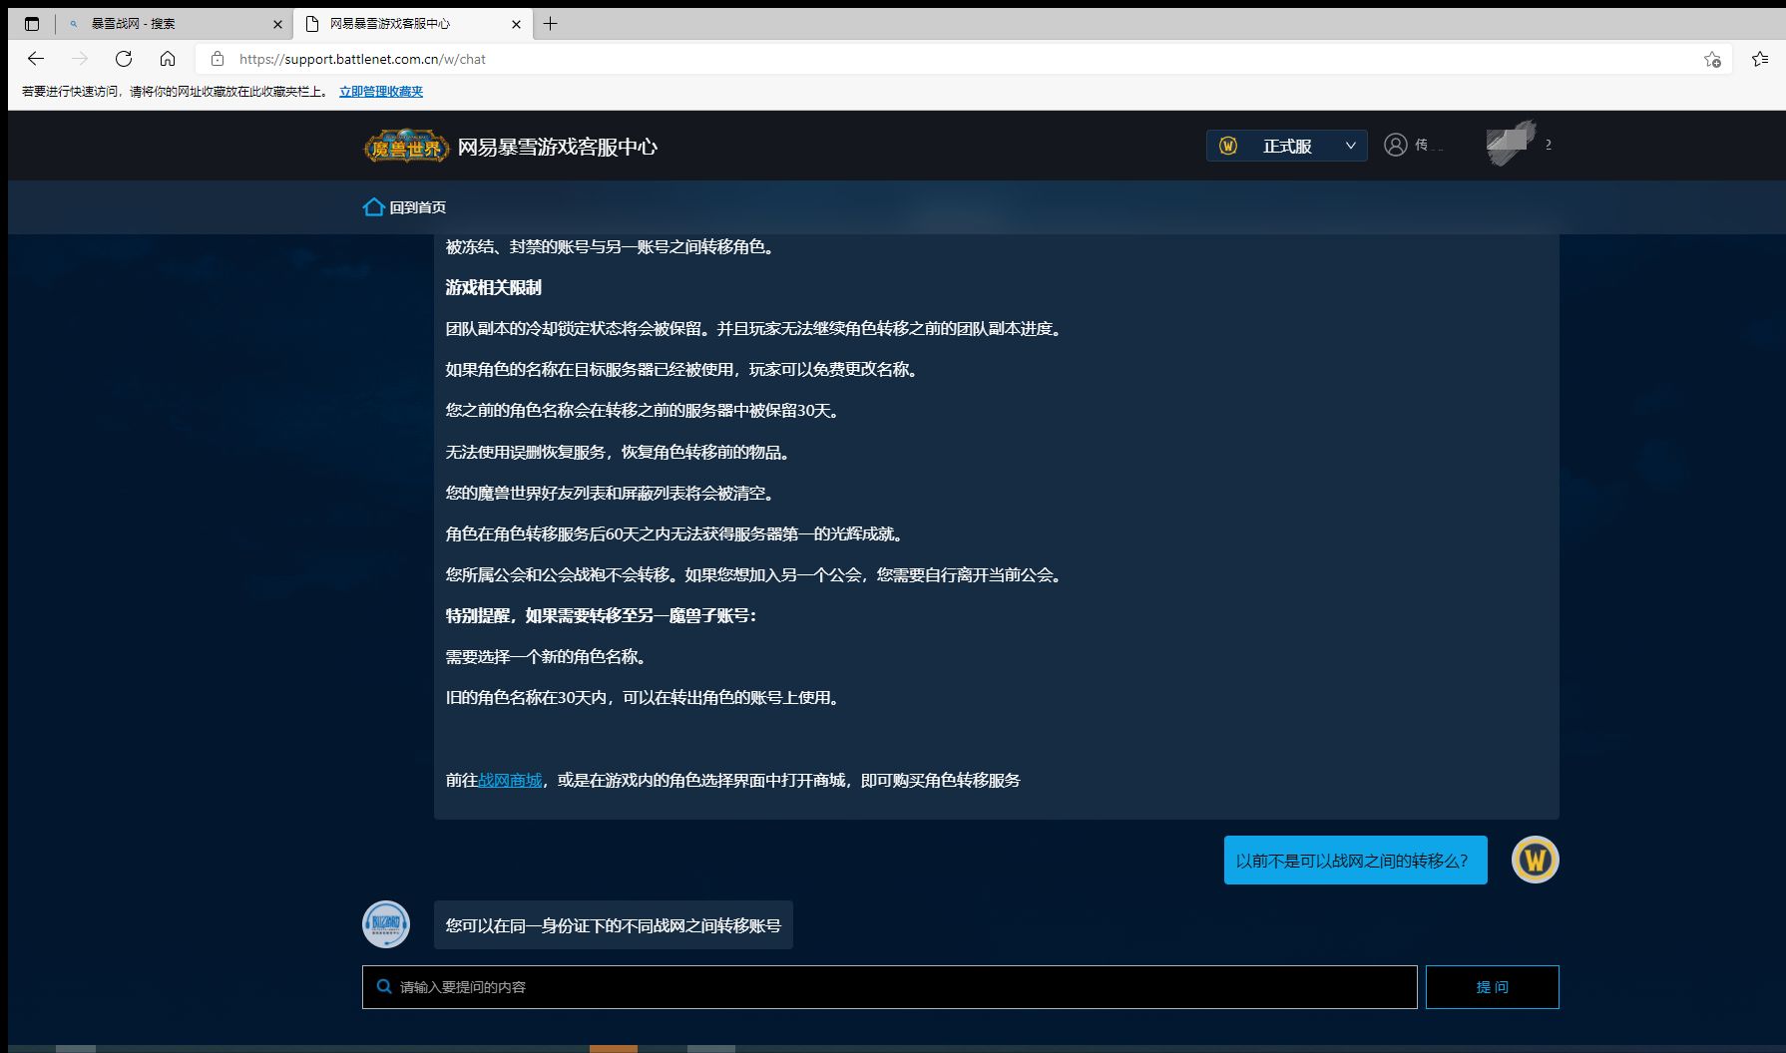Screen dimensions: 1786x1053
Task: Click the 魔兽世界 logo
Action: [x=406, y=147]
